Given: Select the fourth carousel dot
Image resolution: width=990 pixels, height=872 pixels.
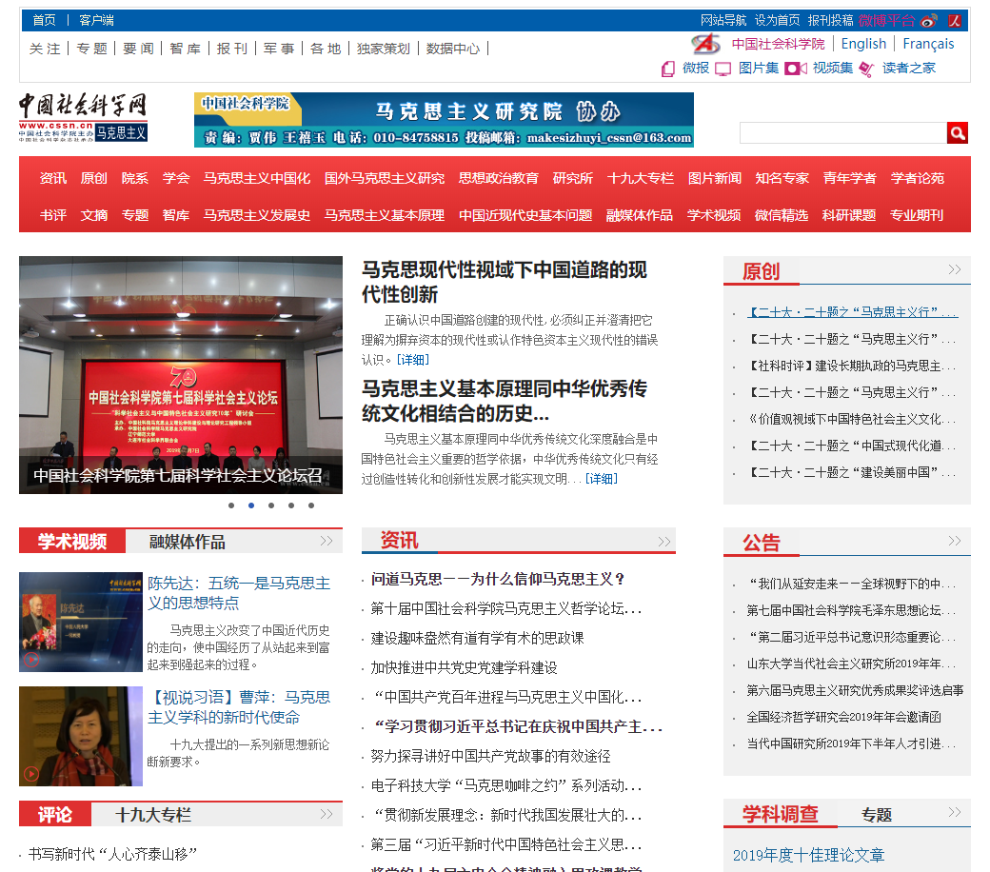Looking at the screenshot, I should (x=291, y=505).
